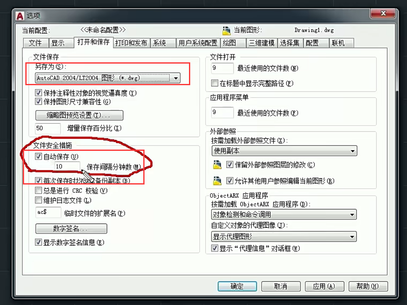
Task: Switch to the 用户系统配置 tab
Action: [198, 43]
